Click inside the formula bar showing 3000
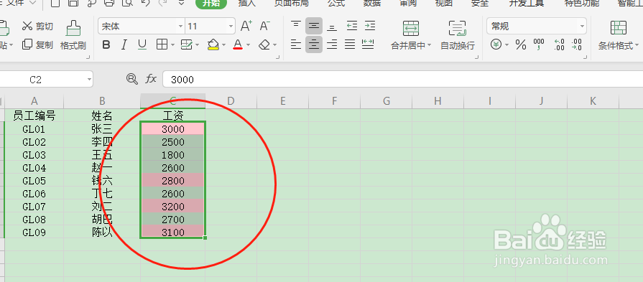 pyautogui.click(x=403, y=80)
